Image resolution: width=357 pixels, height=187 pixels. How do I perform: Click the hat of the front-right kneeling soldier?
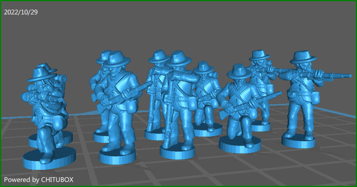(239, 71)
